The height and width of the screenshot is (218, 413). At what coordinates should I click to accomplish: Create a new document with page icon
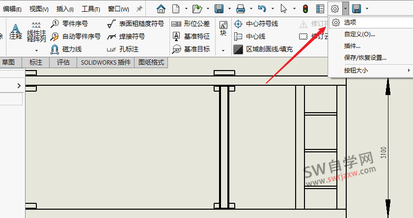click(x=176, y=9)
